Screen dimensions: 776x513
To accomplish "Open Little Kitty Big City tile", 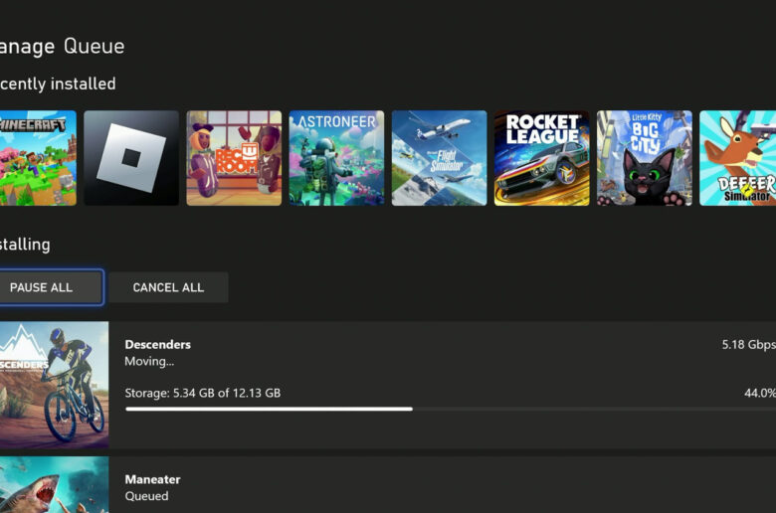I will 645,158.
